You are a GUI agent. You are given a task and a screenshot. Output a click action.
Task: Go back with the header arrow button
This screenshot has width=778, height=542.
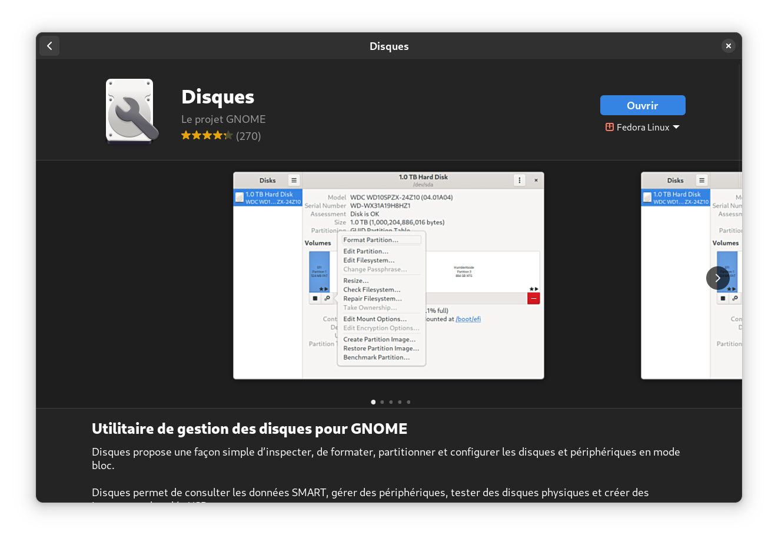[49, 46]
